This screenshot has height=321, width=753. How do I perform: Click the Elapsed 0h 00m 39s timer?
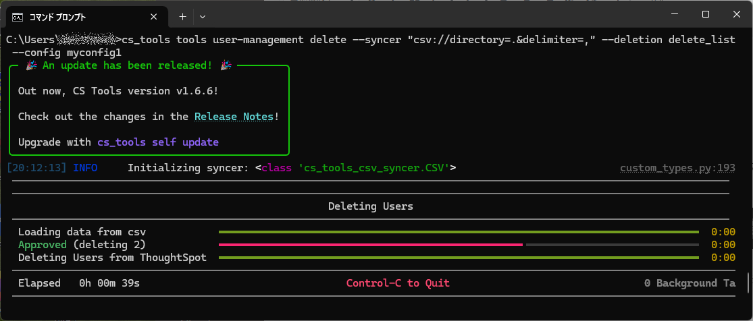click(x=79, y=283)
